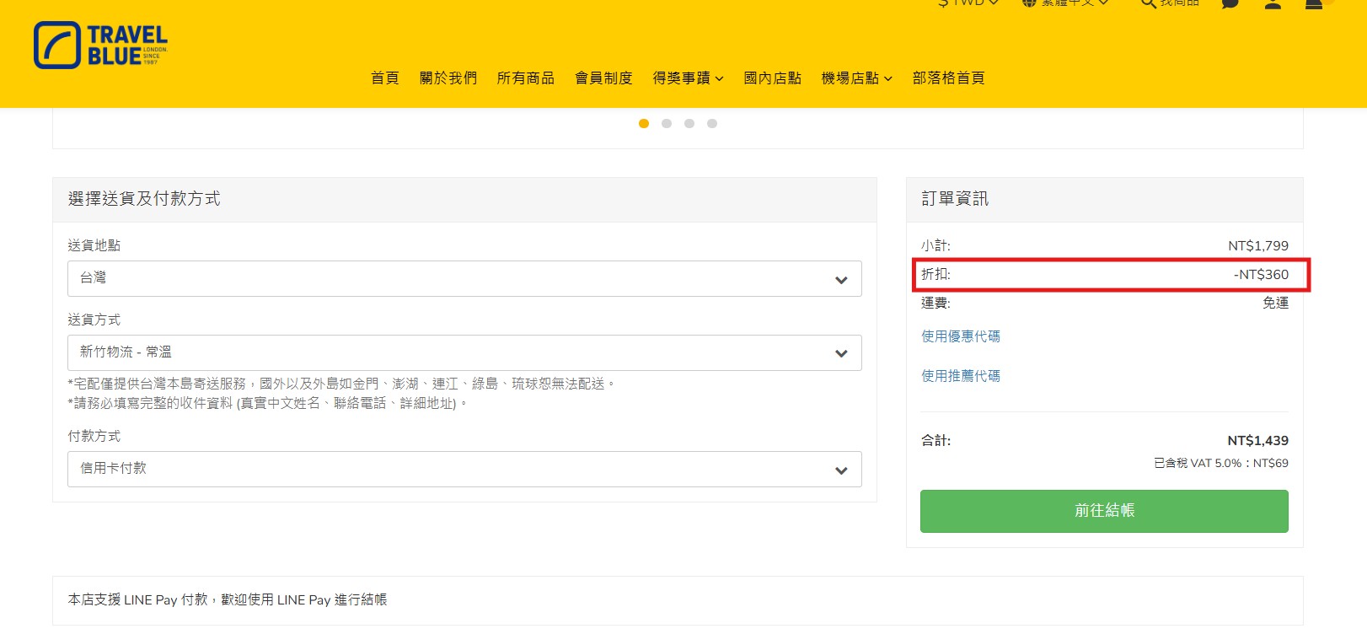Click the green 前往結帳 button
1367x634 pixels.
pos(1104,511)
